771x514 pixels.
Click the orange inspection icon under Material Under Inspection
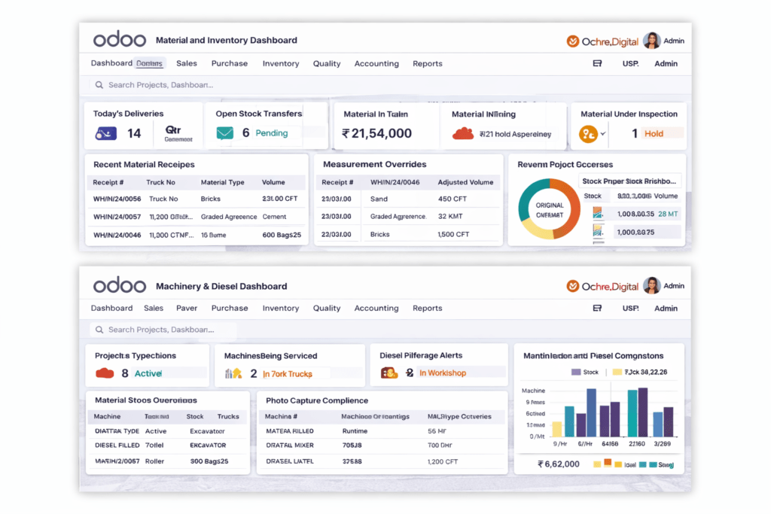pos(587,134)
